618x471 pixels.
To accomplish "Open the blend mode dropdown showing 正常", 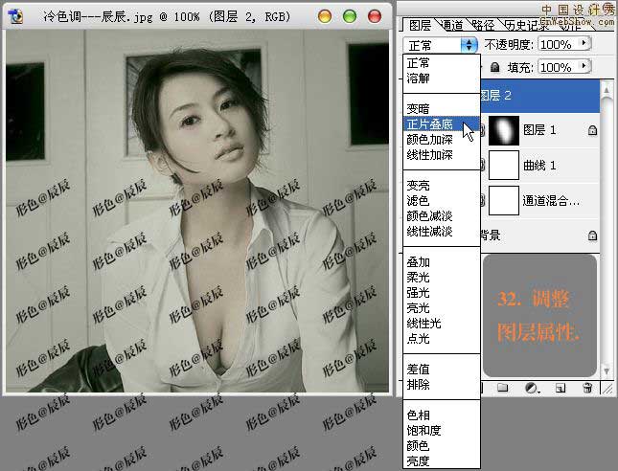I will 441,45.
